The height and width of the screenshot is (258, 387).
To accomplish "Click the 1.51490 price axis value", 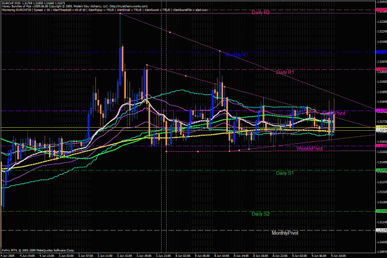I will [x=381, y=162].
